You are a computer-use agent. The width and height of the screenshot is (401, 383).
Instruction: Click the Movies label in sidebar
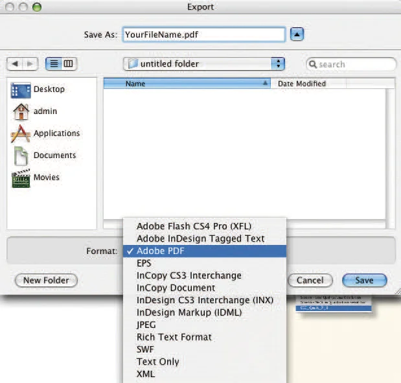[46, 178]
